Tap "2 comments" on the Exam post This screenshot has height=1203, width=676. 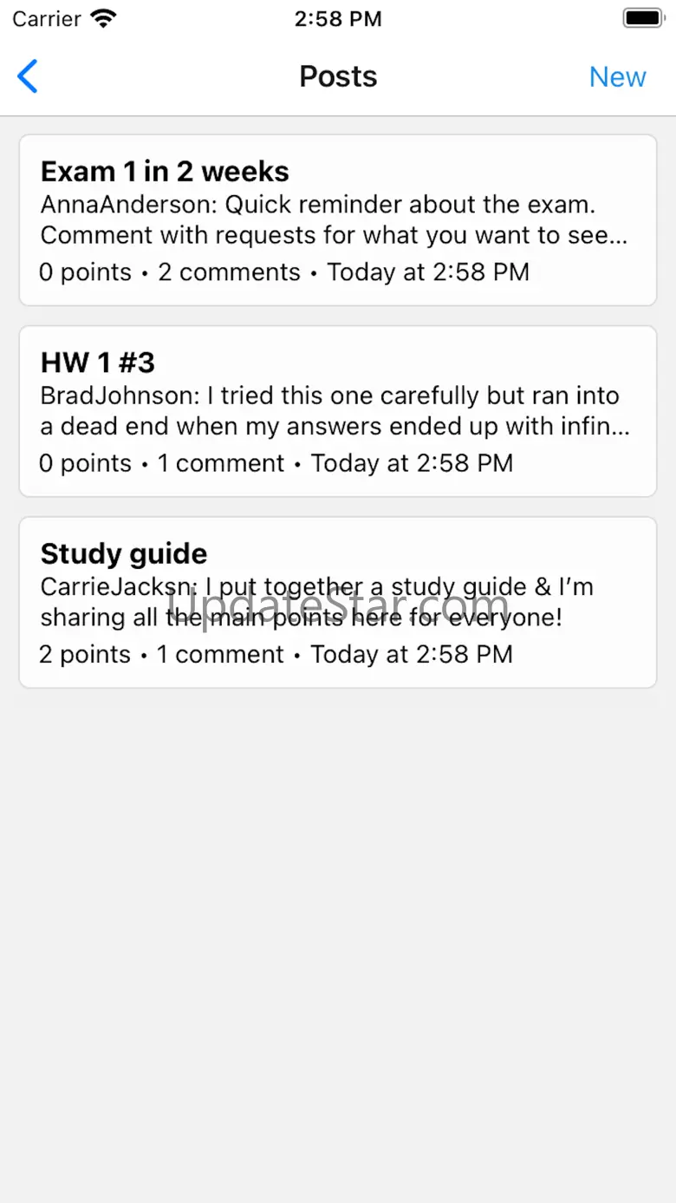click(229, 272)
